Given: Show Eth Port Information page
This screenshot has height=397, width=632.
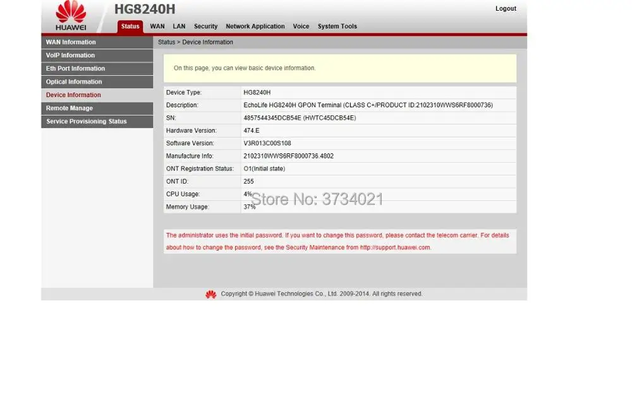Looking at the screenshot, I should [x=97, y=69].
